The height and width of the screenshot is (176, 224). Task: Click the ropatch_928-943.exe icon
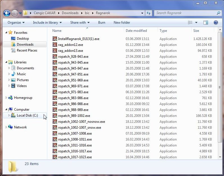(55, 57)
